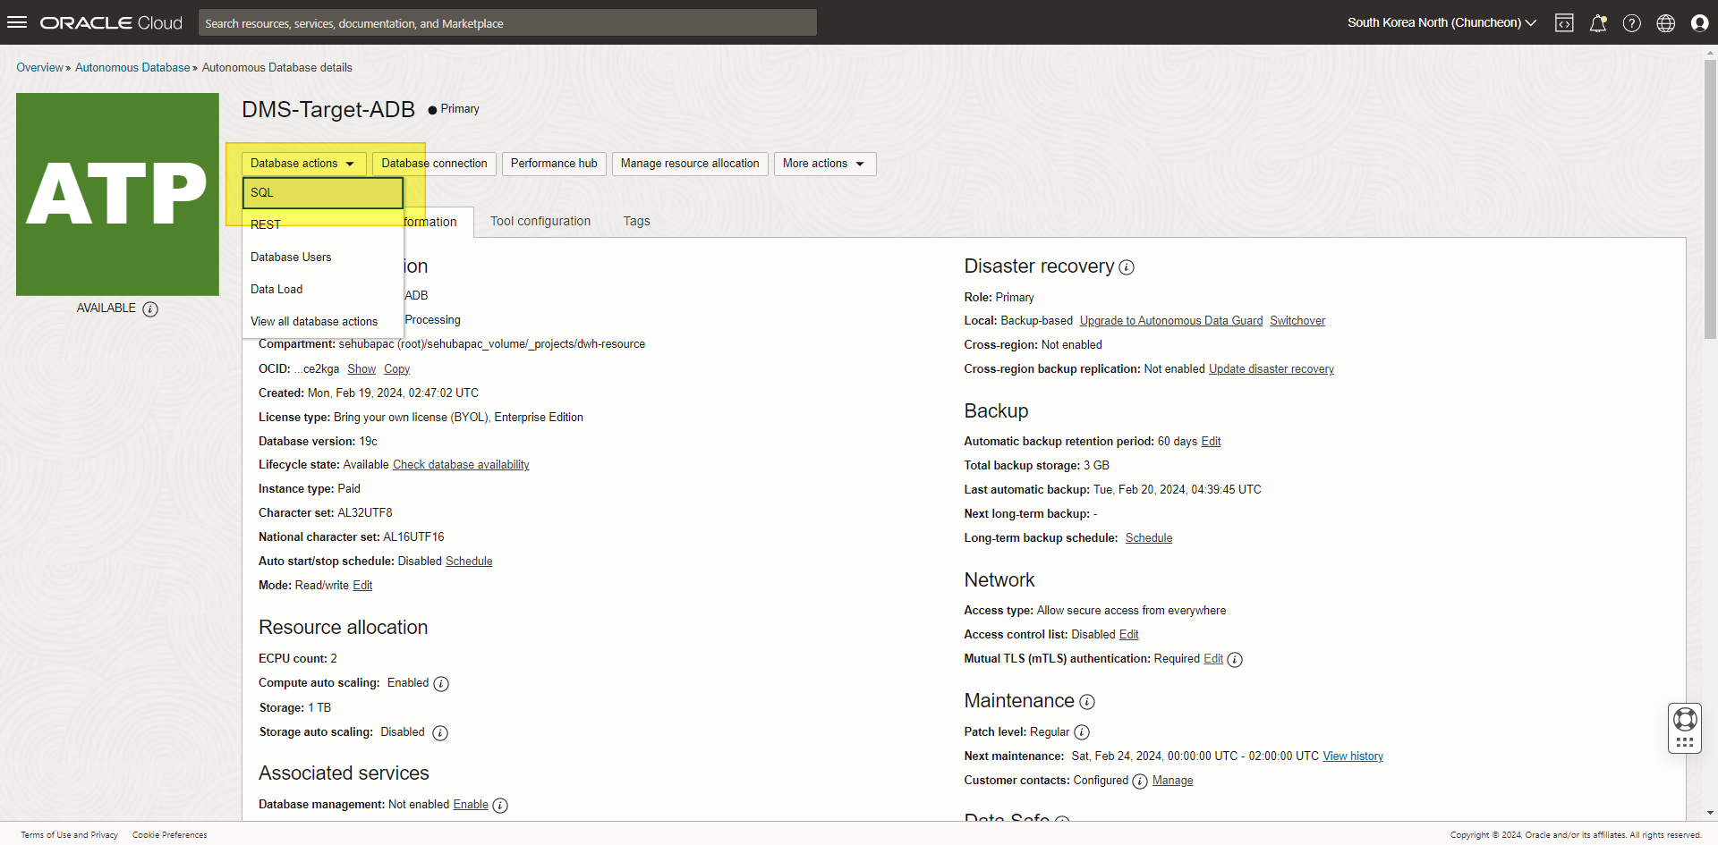Manage customer contacts link
This screenshot has height=845, width=1718.
click(x=1172, y=781)
